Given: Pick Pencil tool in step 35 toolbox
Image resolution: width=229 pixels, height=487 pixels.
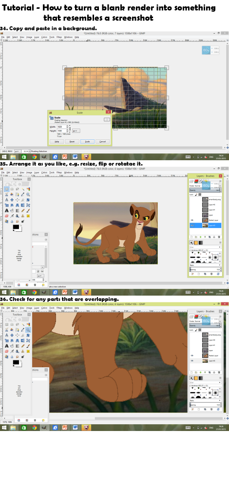Looking at the screenshot, I should tap(23, 210).
